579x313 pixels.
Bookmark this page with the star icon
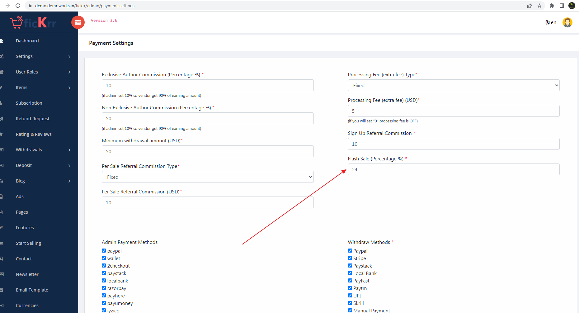coord(539,6)
